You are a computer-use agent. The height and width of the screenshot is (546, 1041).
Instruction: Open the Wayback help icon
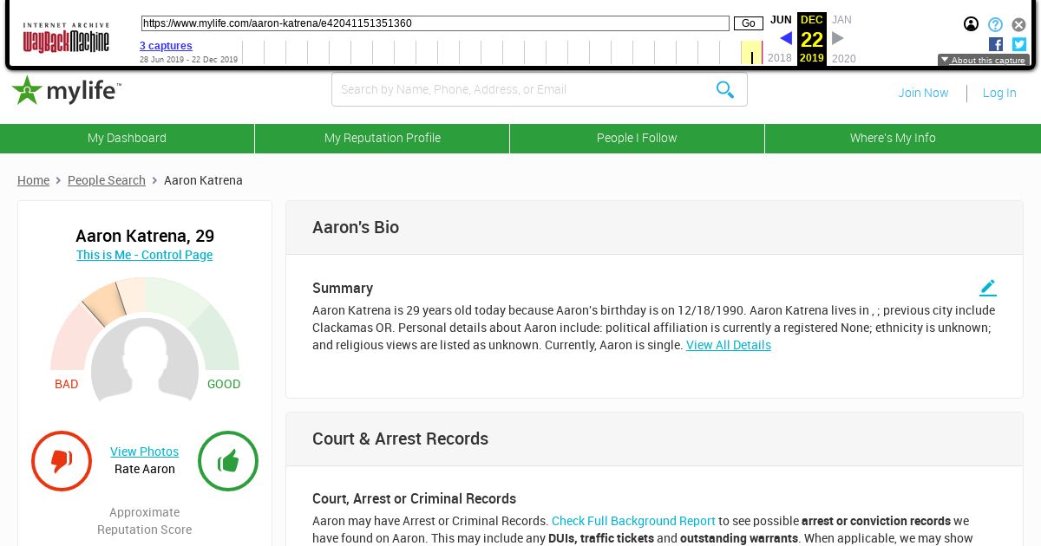[995, 24]
